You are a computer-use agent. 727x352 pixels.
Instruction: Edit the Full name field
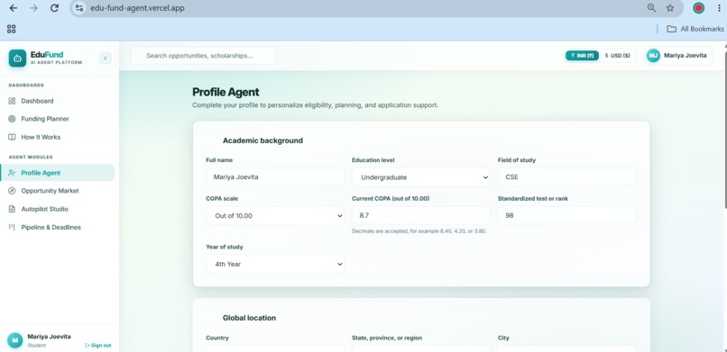[x=275, y=177]
